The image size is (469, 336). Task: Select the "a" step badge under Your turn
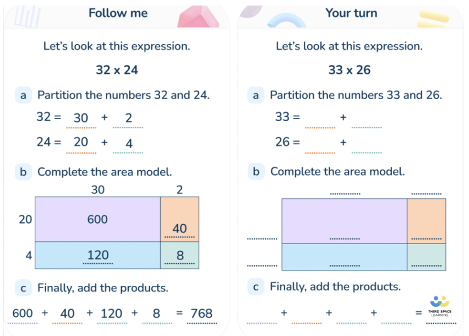(x=255, y=95)
